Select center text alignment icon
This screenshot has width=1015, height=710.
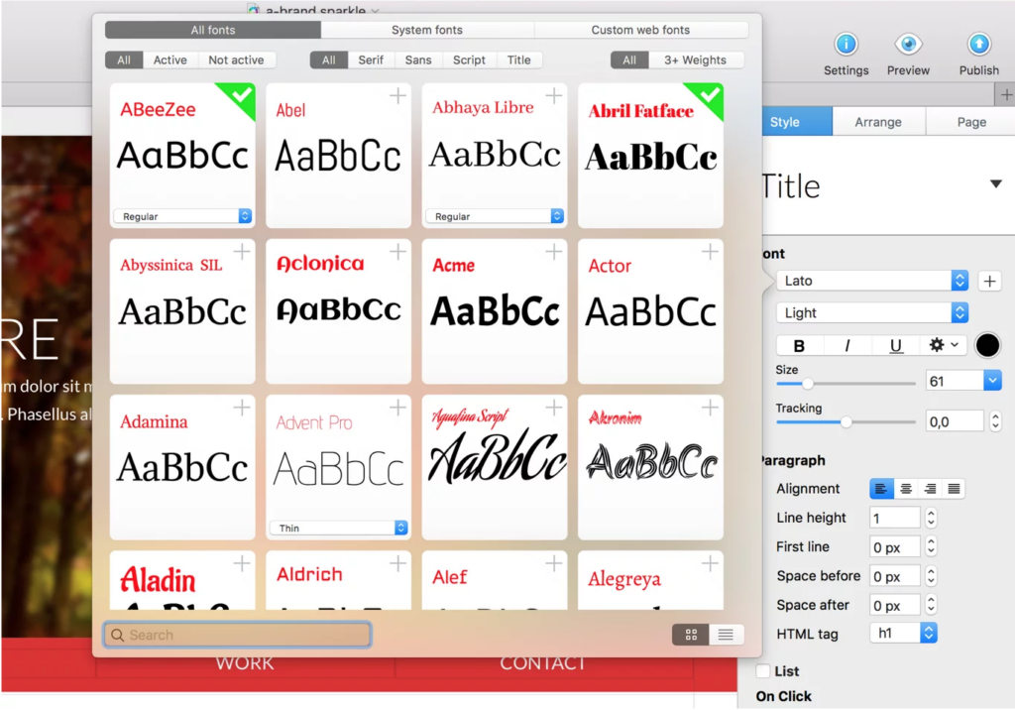pos(905,489)
